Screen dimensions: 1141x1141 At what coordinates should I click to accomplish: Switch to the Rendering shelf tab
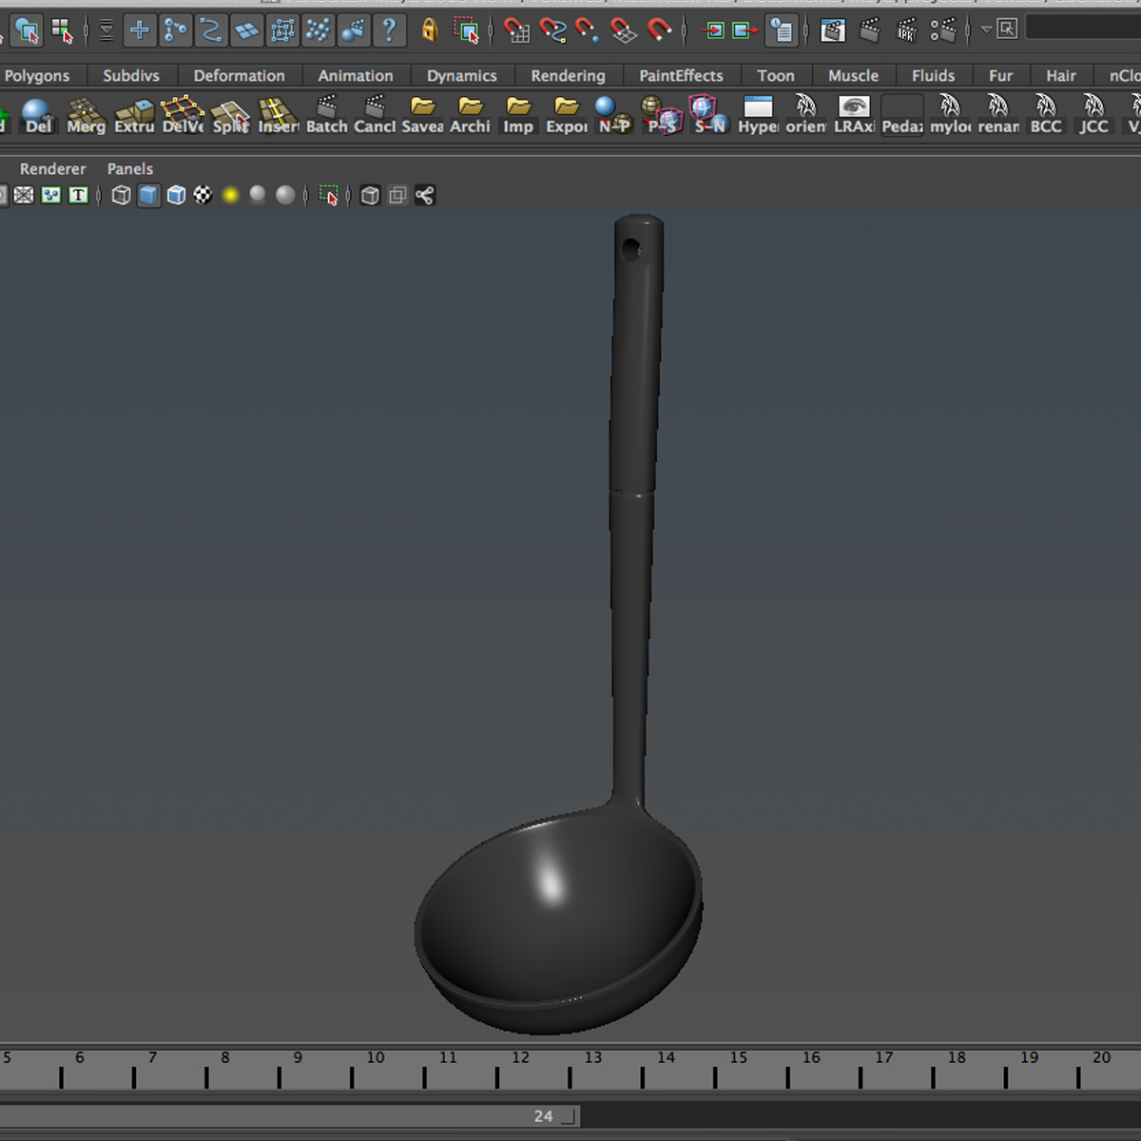point(569,76)
